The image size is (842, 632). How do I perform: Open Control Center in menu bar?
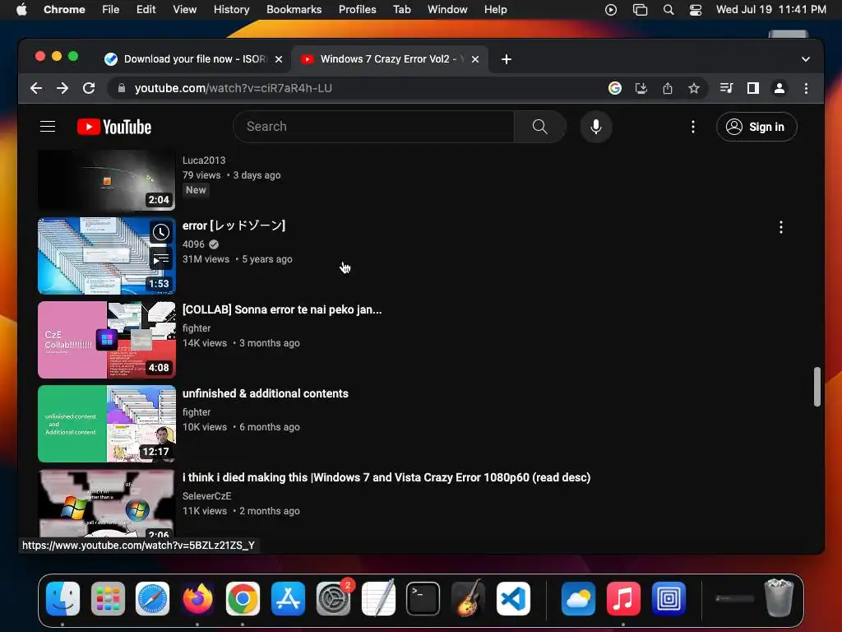tap(696, 10)
